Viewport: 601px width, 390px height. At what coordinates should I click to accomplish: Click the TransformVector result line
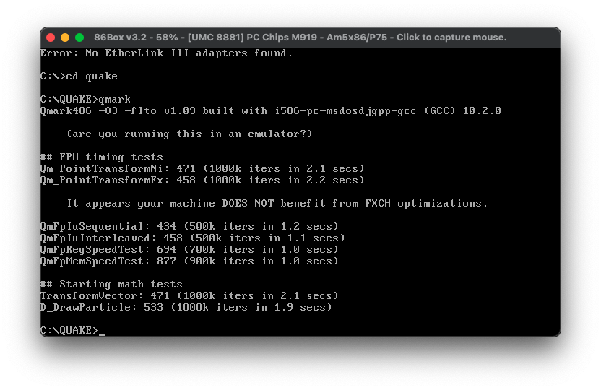pyautogui.click(x=189, y=296)
